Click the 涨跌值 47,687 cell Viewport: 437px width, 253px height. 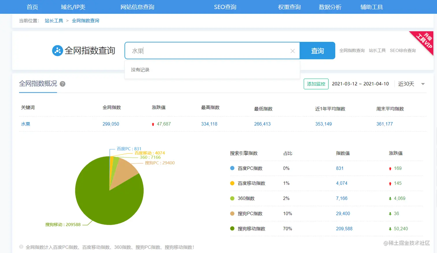(x=161, y=124)
